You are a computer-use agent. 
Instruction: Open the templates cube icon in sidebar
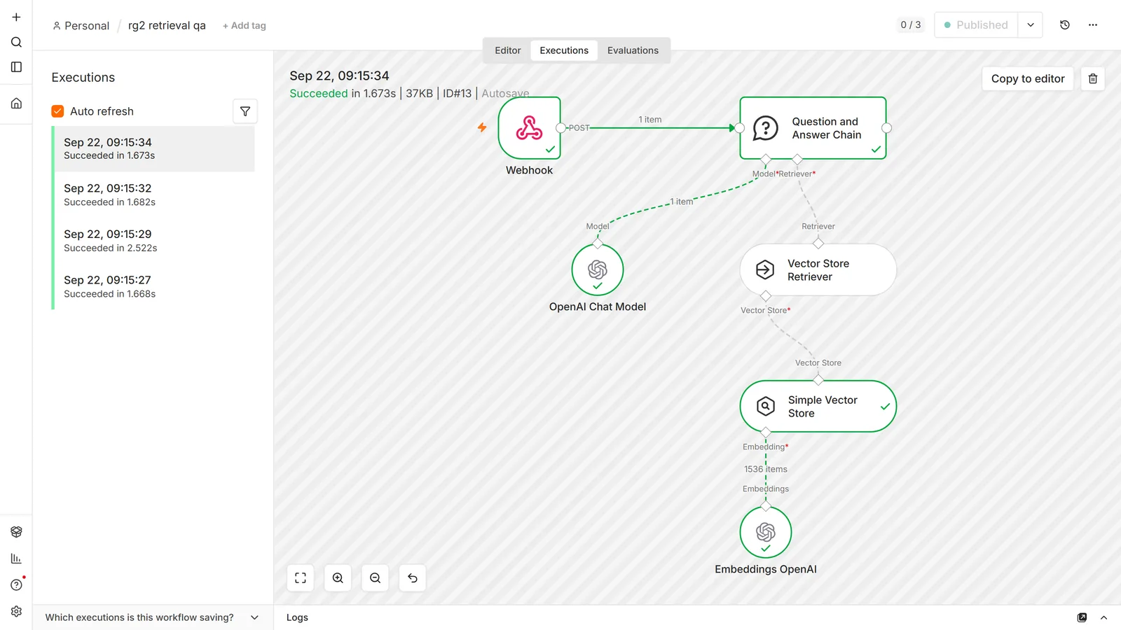pyautogui.click(x=16, y=532)
